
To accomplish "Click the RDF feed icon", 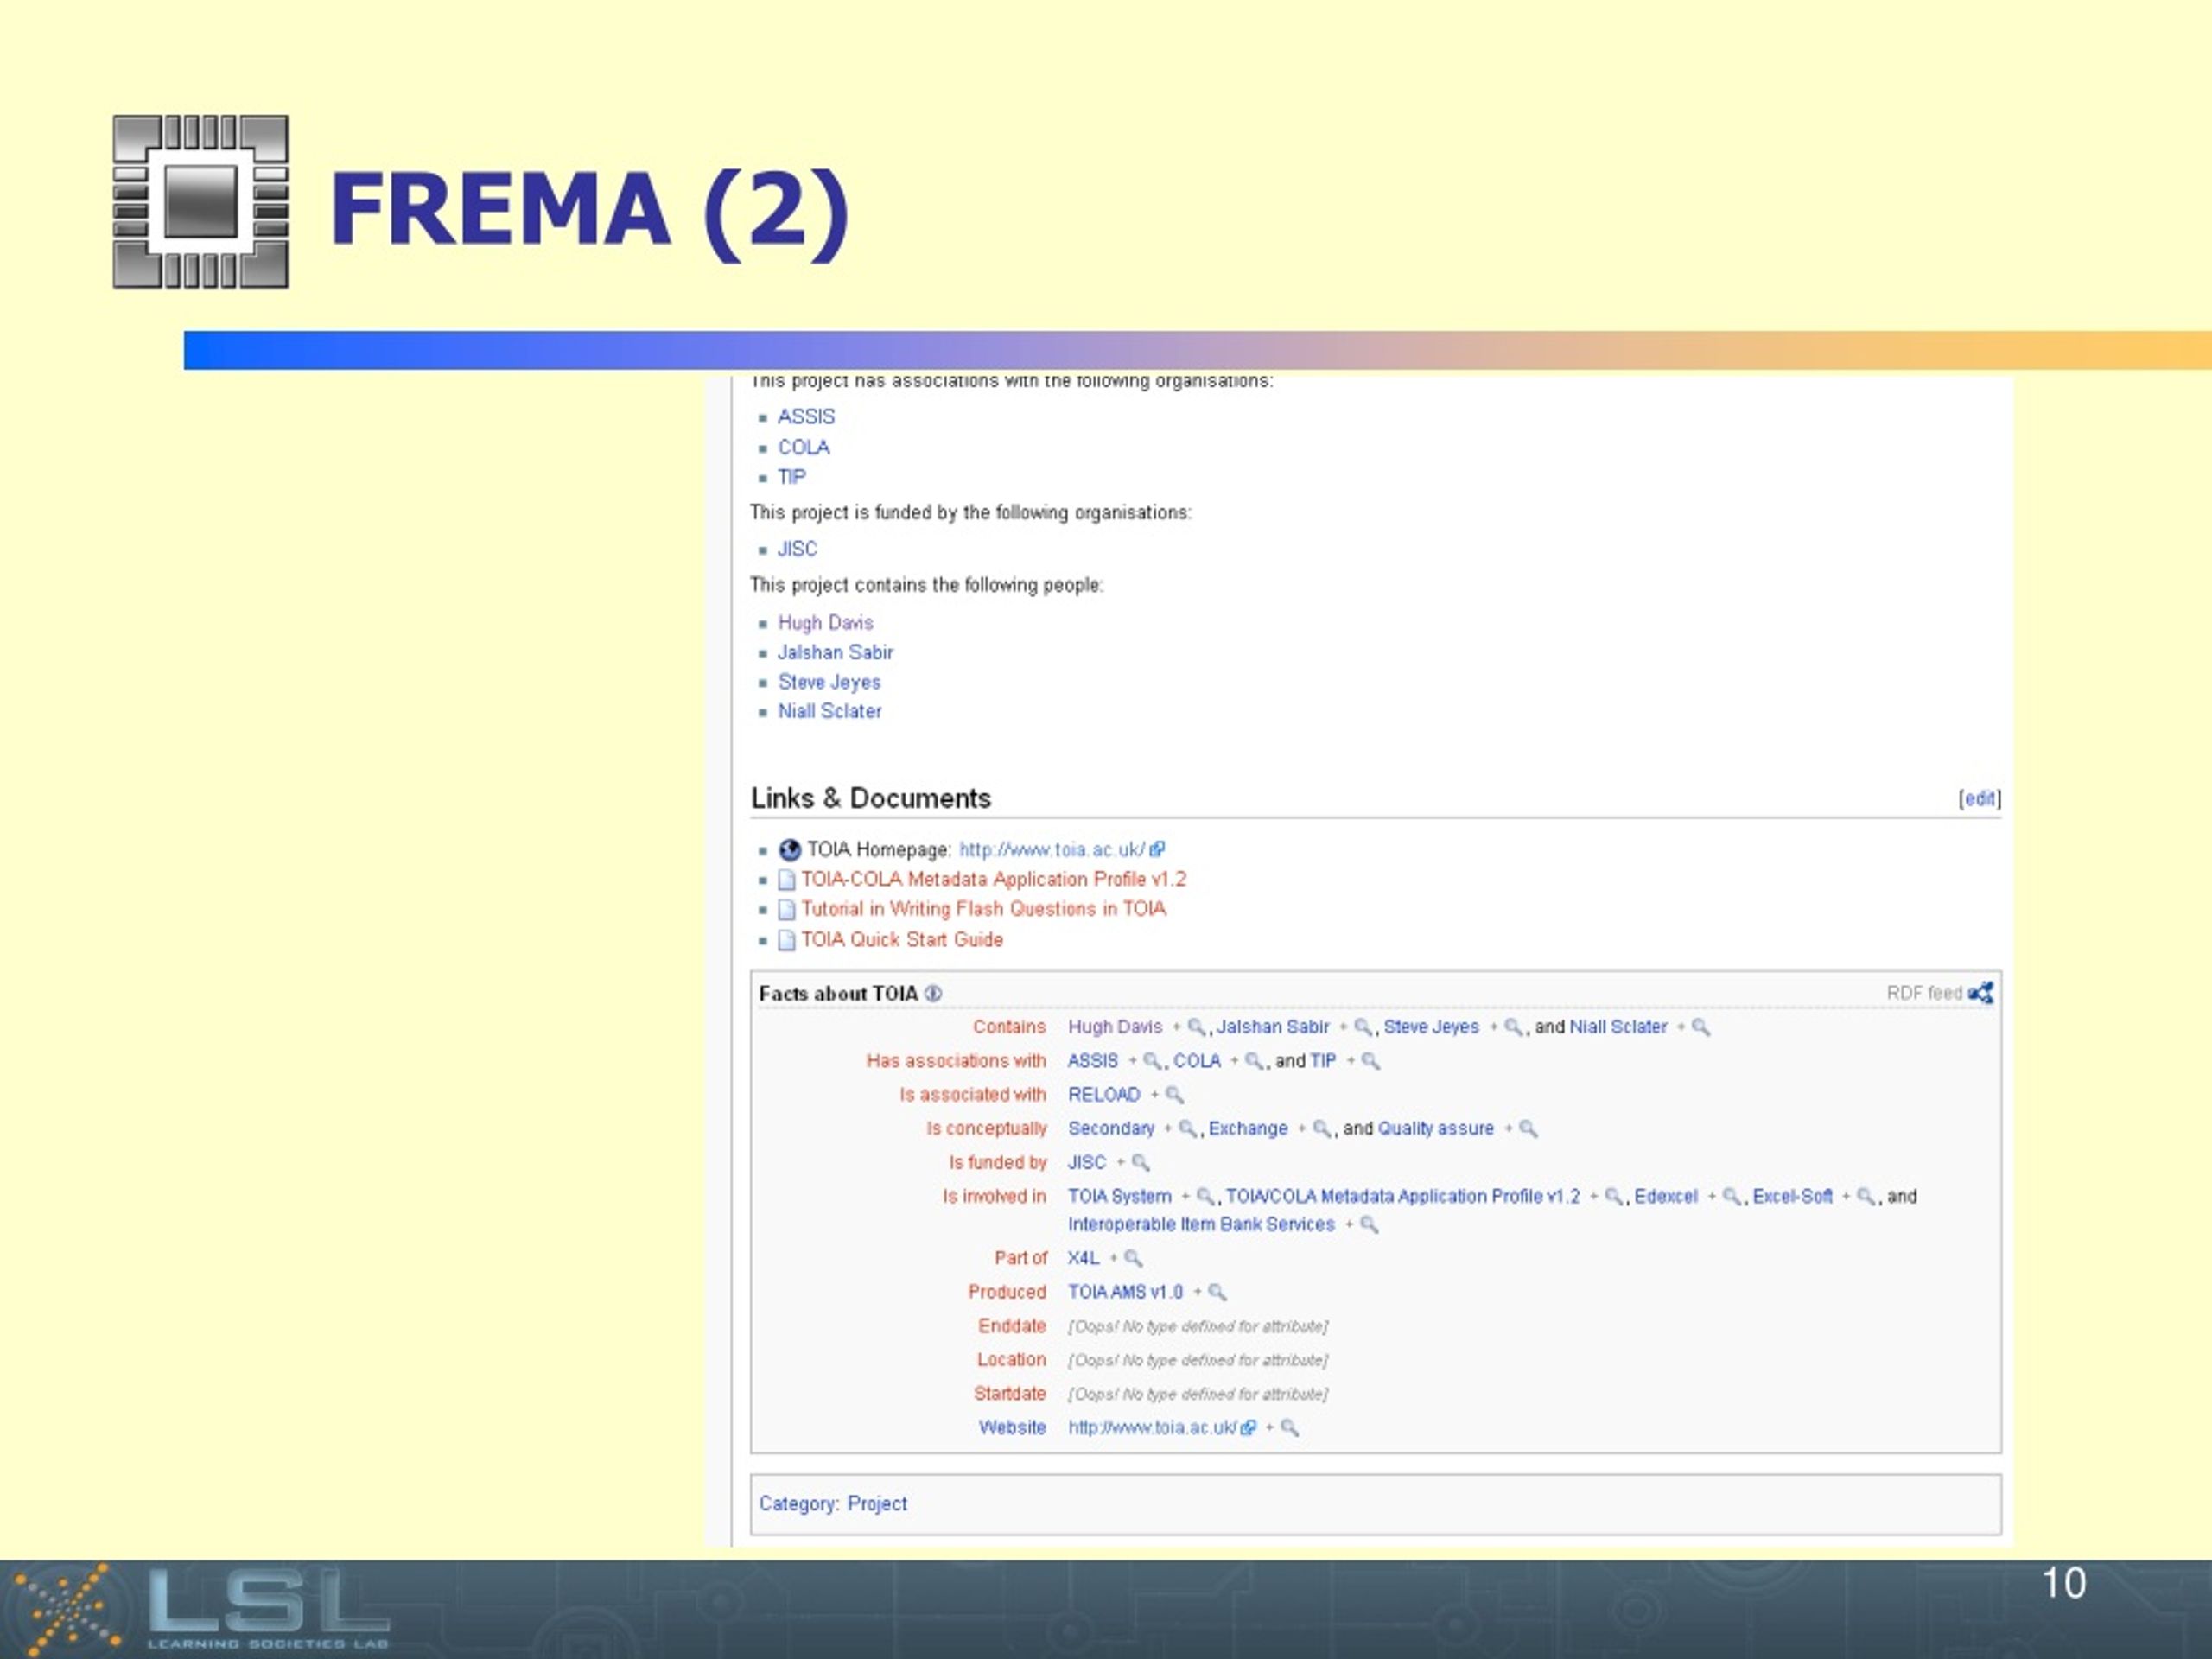I will click(x=1980, y=992).
